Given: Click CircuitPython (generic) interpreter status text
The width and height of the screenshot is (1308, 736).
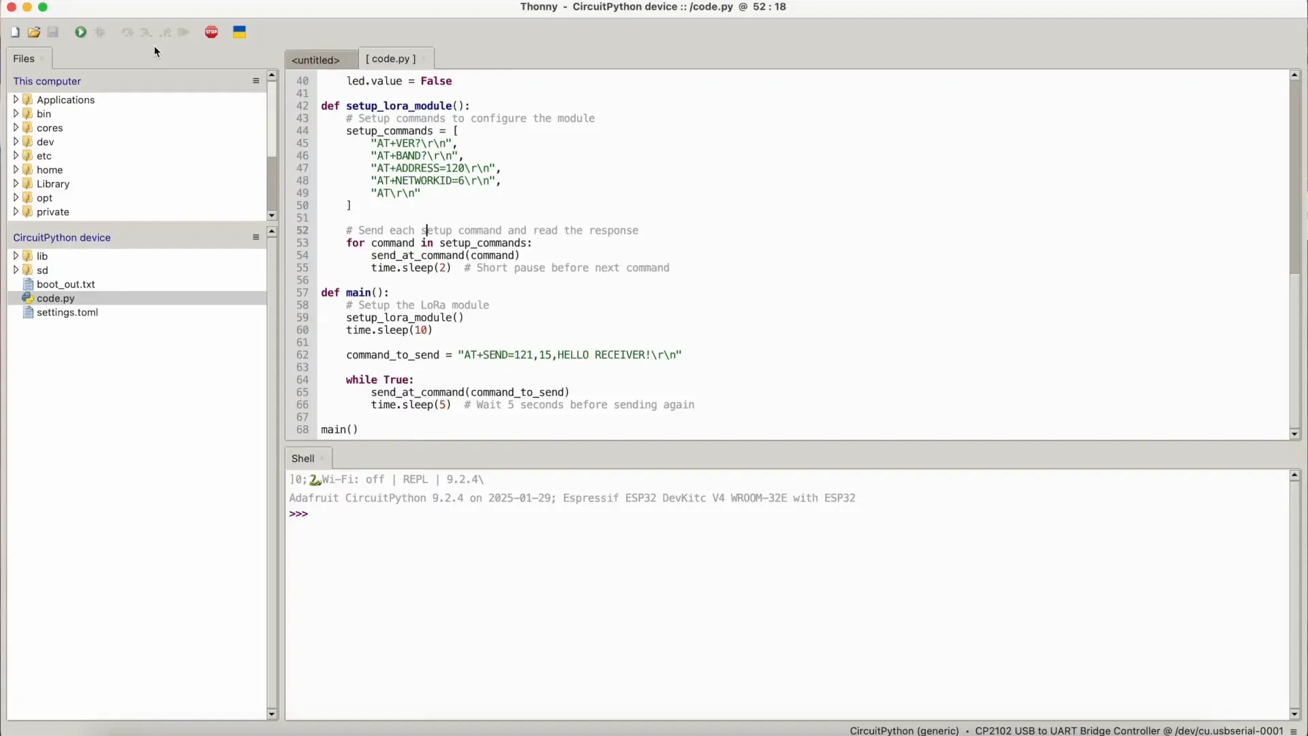Looking at the screenshot, I should tap(904, 731).
